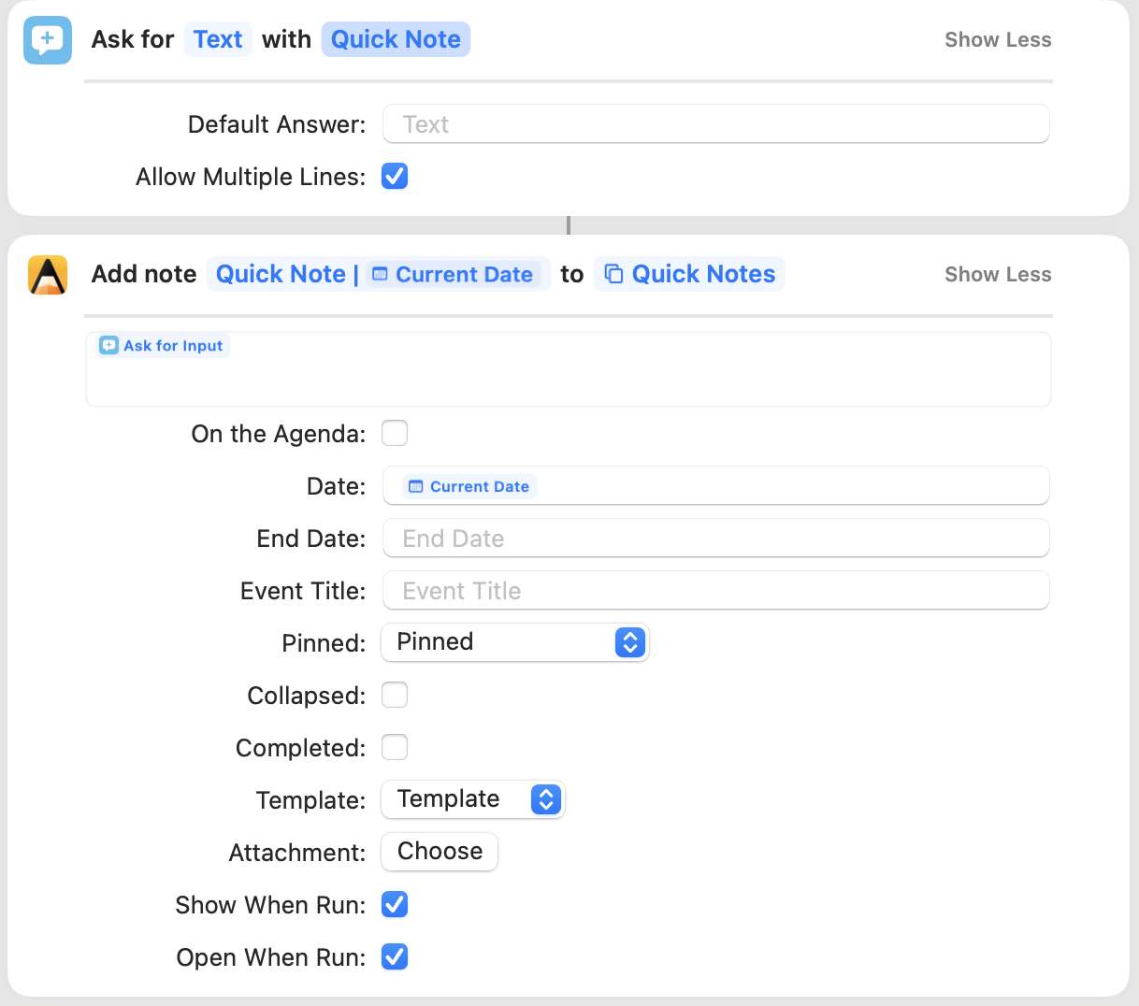Enable the Completed checkbox
This screenshot has width=1139, height=1006.
click(x=395, y=747)
